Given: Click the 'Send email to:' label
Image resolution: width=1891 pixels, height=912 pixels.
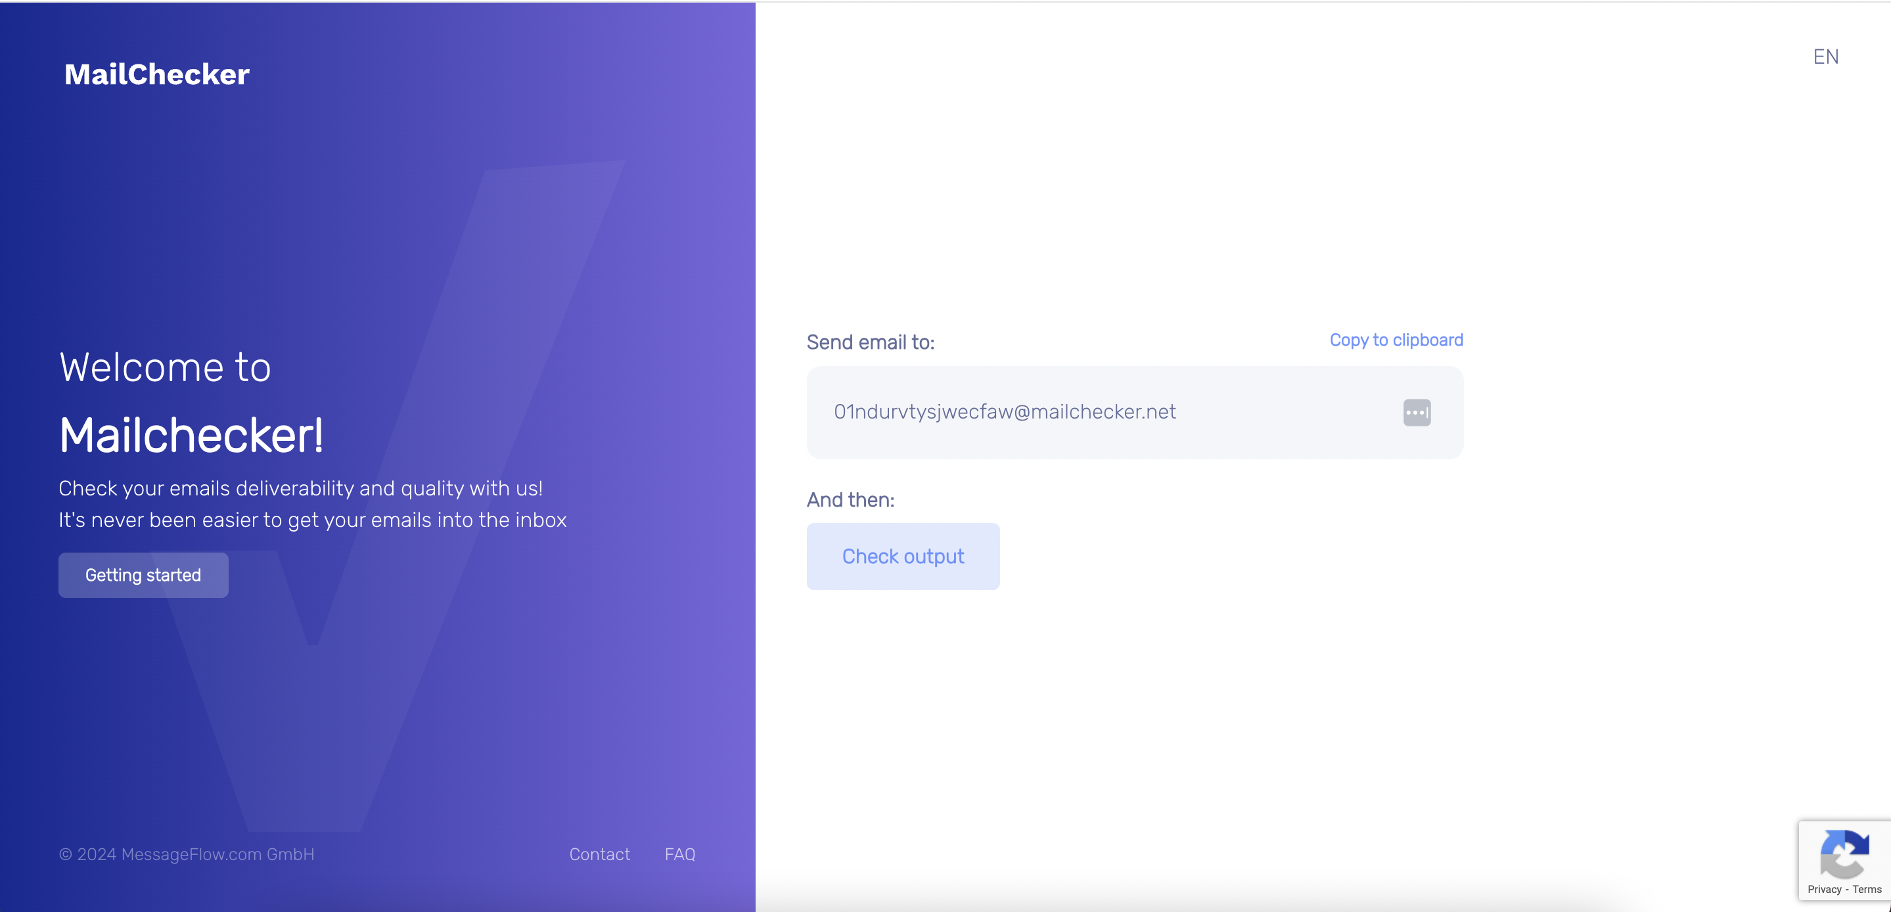Looking at the screenshot, I should coord(870,342).
